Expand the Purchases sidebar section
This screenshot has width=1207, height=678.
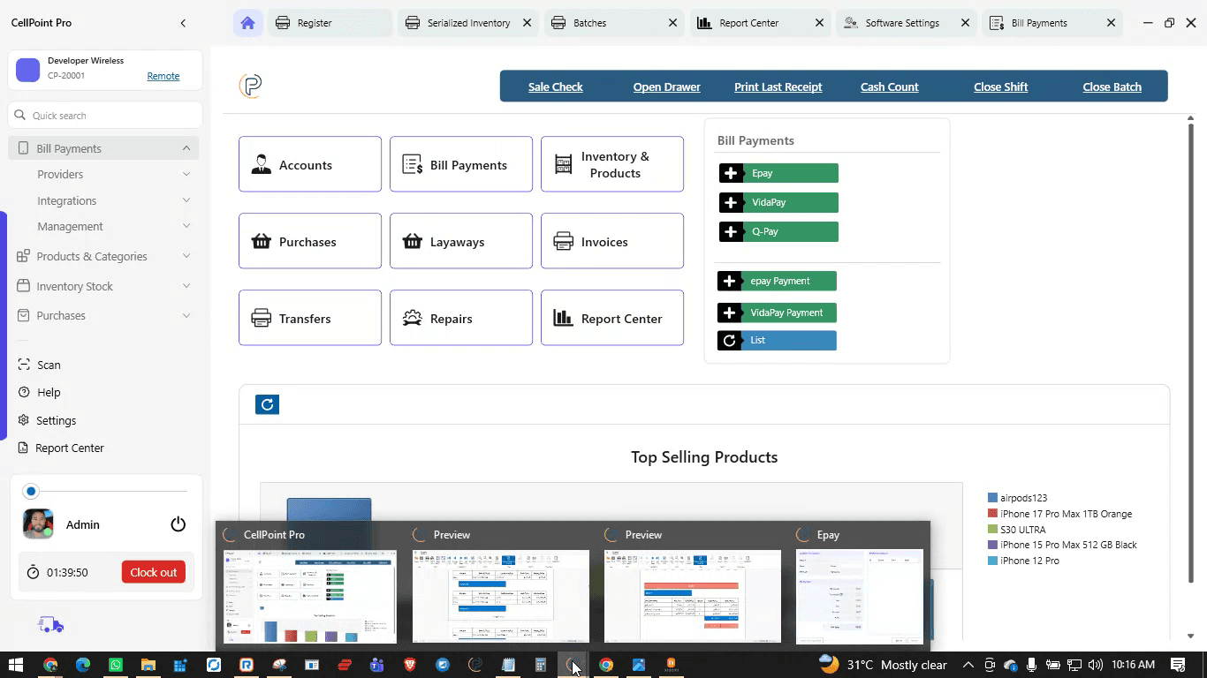click(x=186, y=315)
